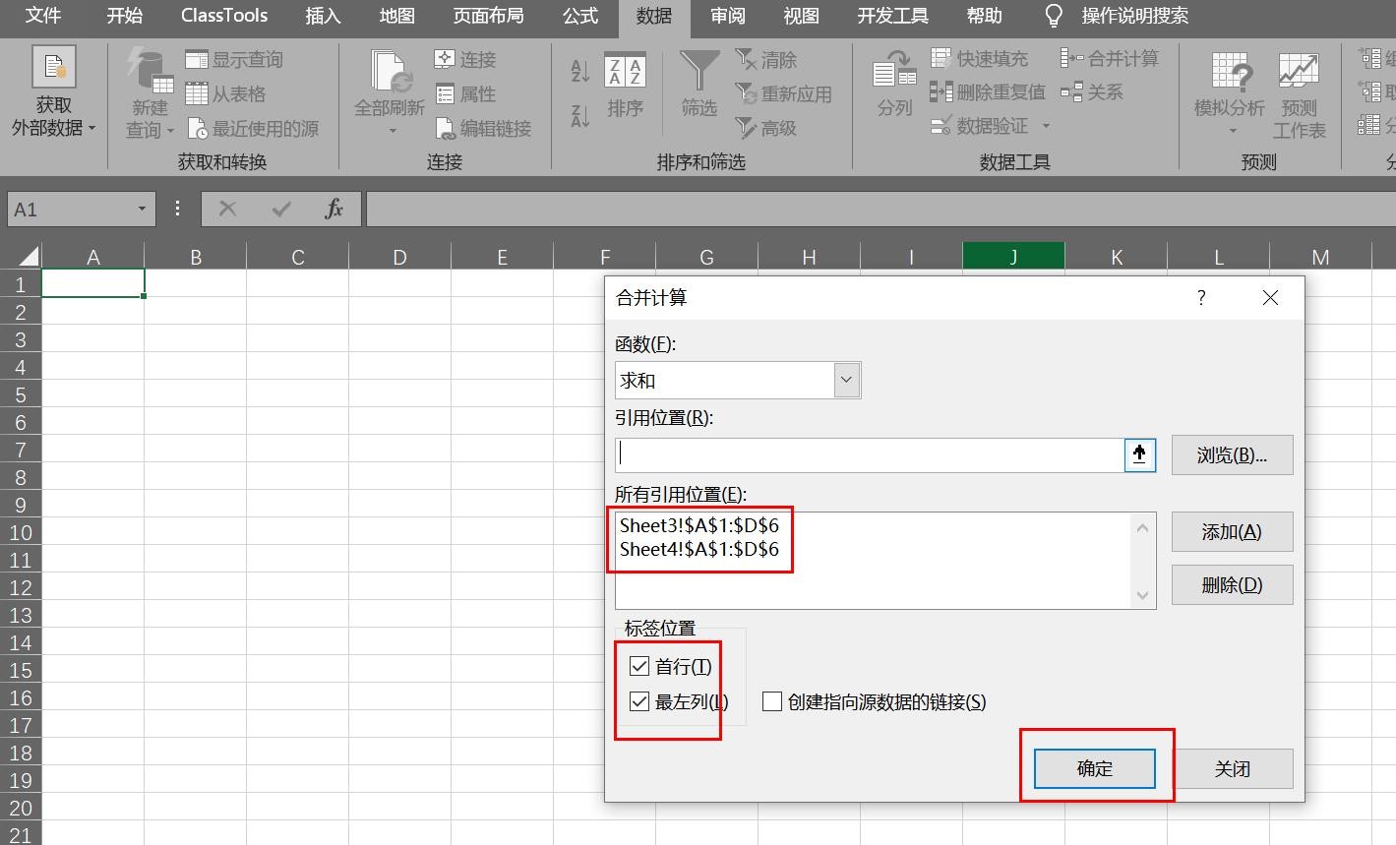Switch to the Formulas (公式) tab

(x=579, y=16)
